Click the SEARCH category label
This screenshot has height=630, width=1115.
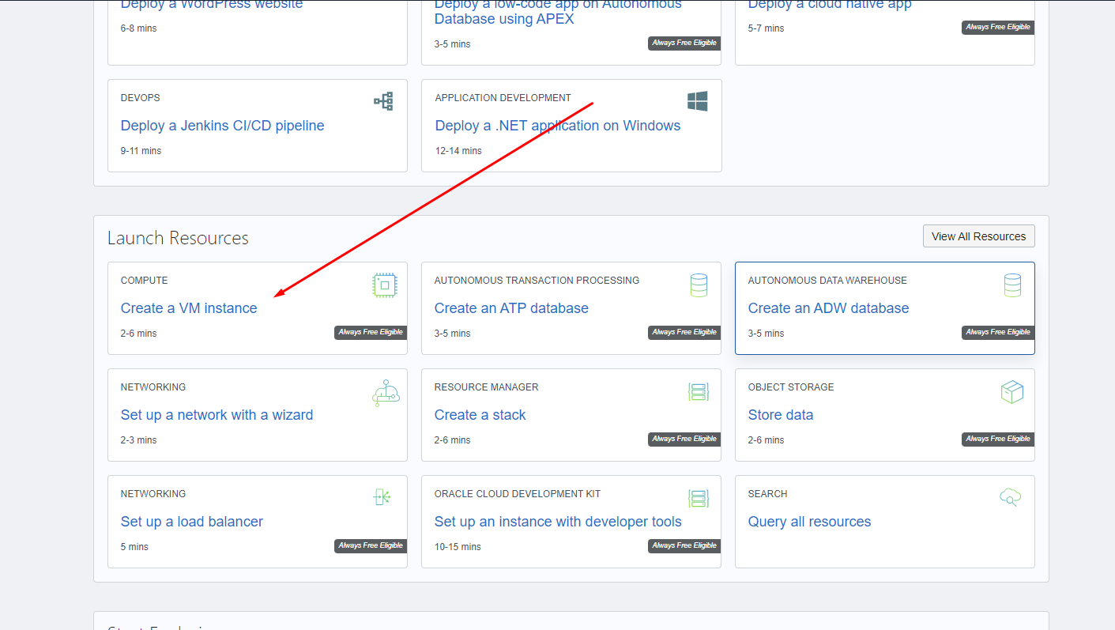tap(768, 494)
